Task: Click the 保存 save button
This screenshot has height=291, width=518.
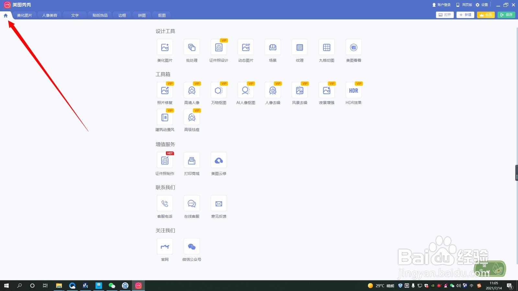Action: [506, 15]
